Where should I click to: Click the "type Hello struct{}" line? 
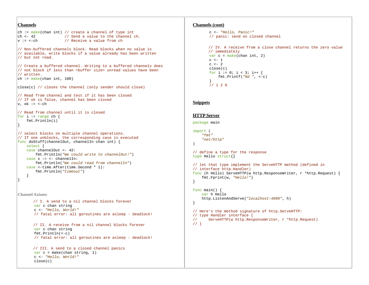(214, 156)
